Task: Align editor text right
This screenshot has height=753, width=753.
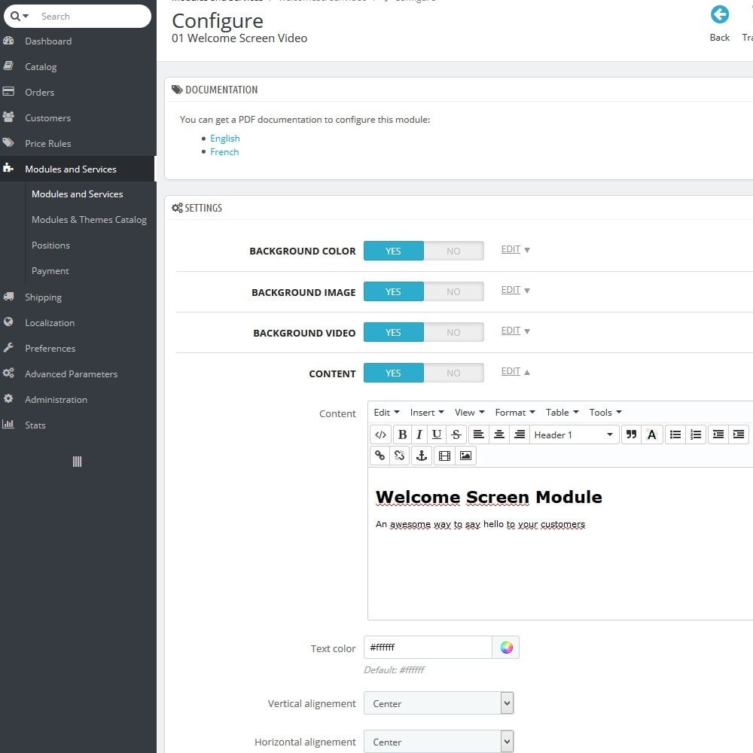Action: tap(520, 434)
